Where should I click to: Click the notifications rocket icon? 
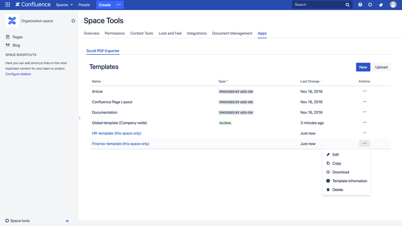click(381, 5)
